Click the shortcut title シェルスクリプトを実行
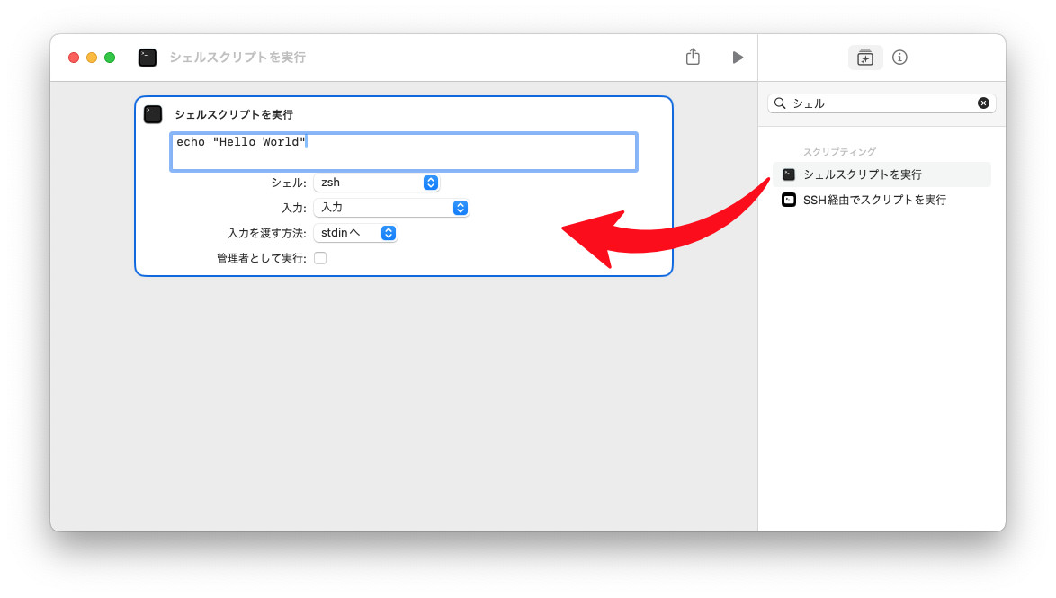1056x598 pixels. (237, 58)
